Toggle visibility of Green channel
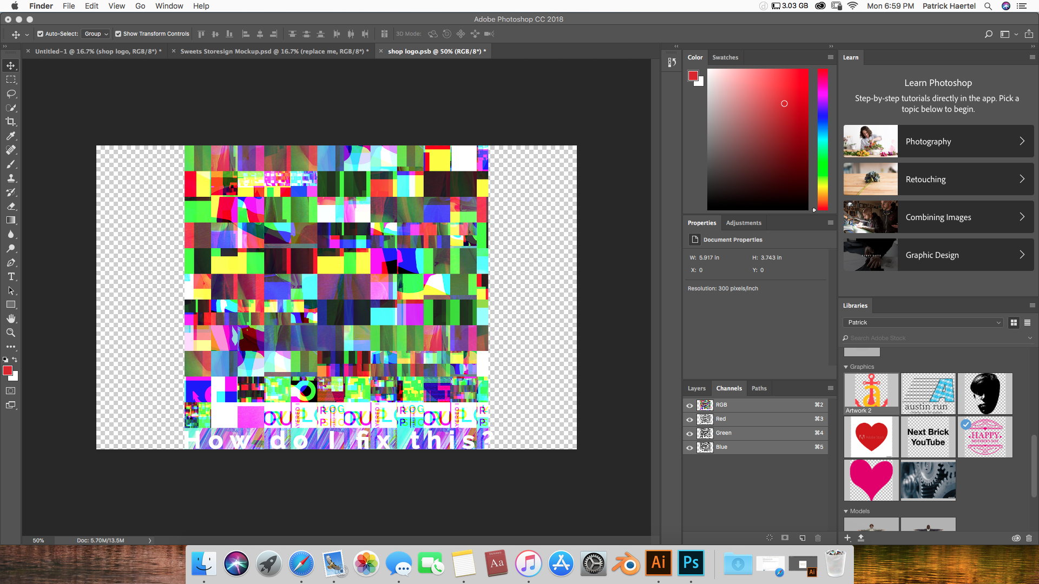The height and width of the screenshot is (584, 1039). point(689,433)
